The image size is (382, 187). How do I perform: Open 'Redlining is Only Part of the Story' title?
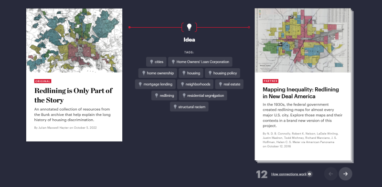(74, 95)
